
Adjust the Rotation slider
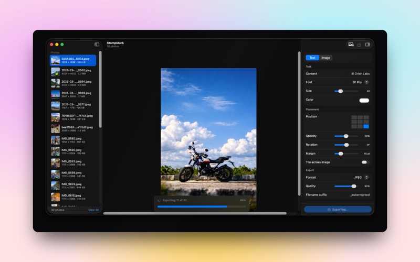click(x=346, y=145)
